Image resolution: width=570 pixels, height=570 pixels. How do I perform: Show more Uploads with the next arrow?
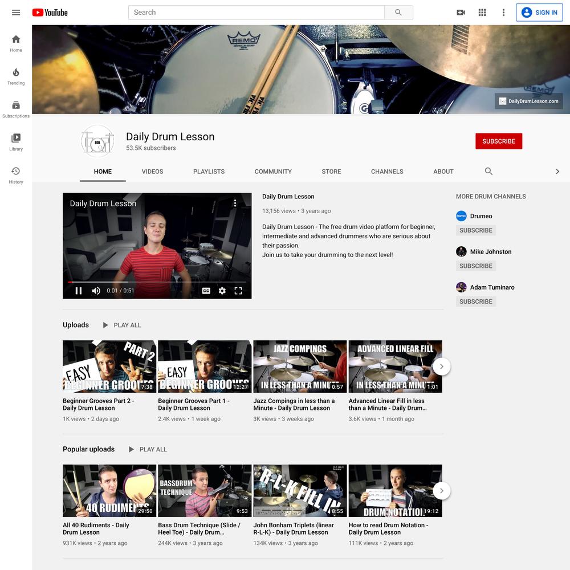click(x=442, y=367)
